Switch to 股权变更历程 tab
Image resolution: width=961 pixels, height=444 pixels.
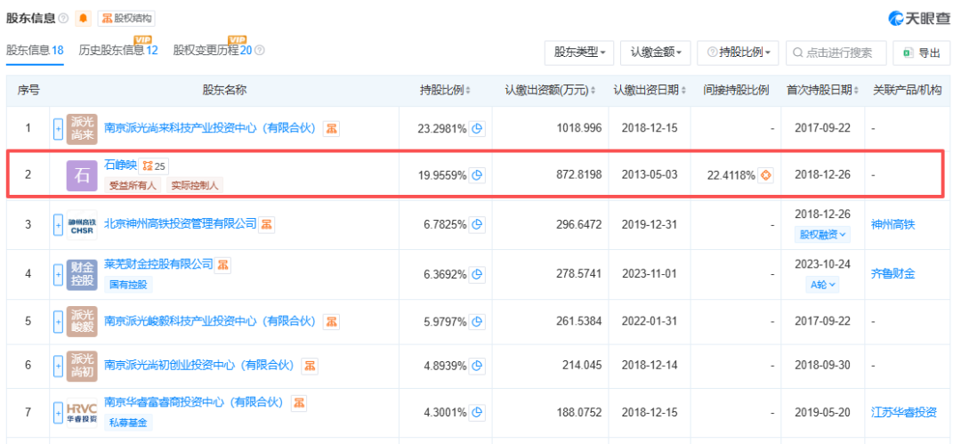click(213, 51)
